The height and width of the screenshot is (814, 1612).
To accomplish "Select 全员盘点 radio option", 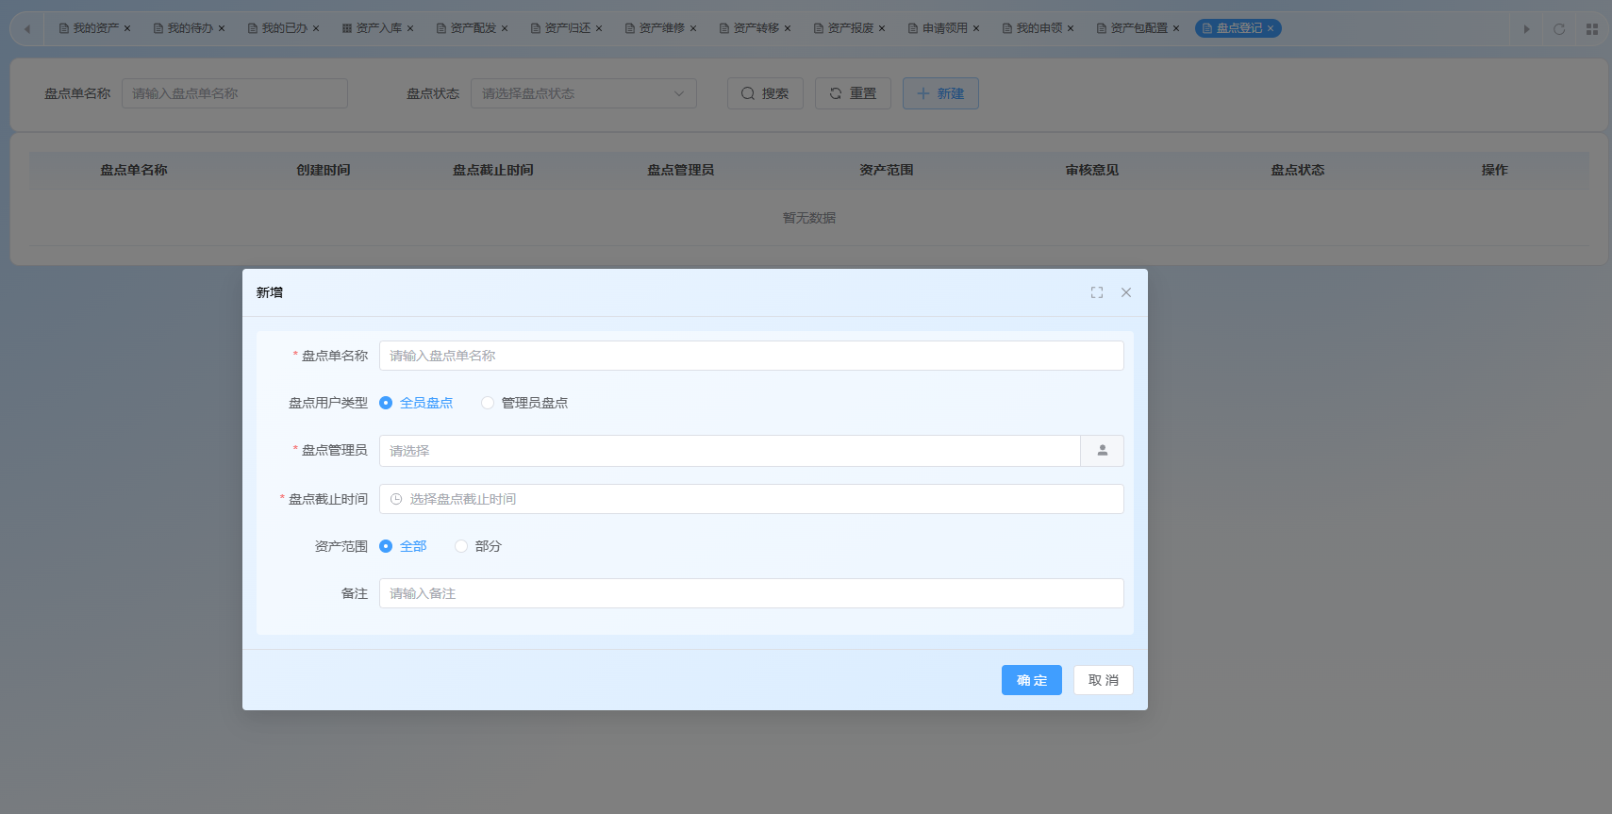I will 416,403.
